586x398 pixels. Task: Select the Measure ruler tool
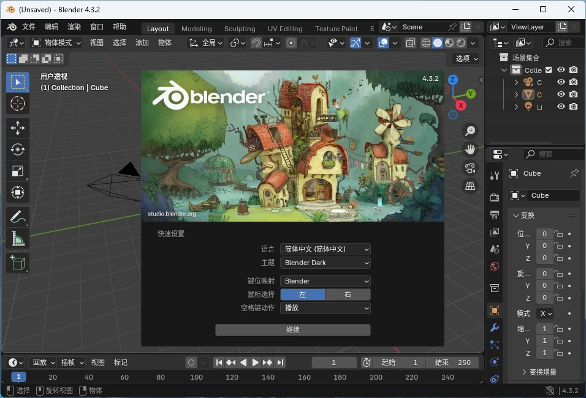pyautogui.click(x=18, y=239)
